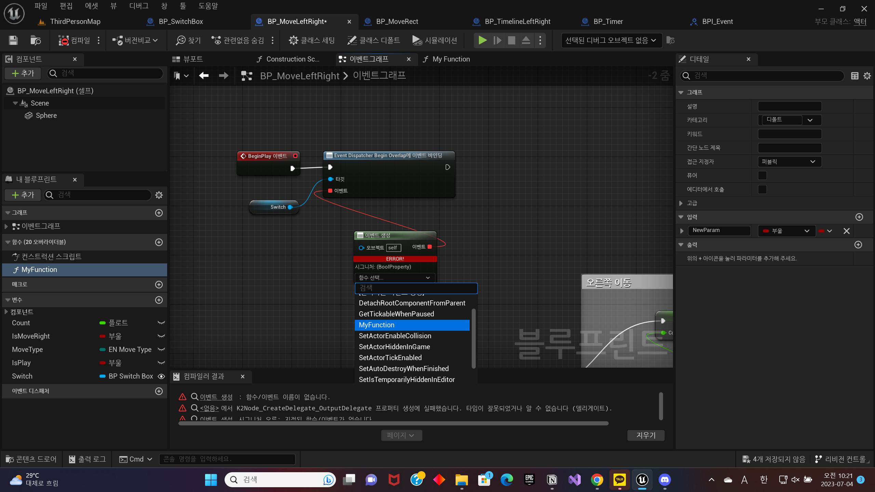Switch to the BP_Timer tab
875x492 pixels.
coord(608,22)
